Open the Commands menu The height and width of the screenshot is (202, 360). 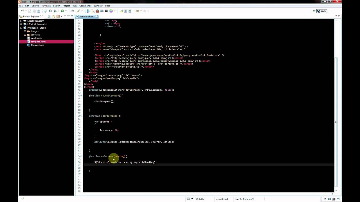coord(85,6)
